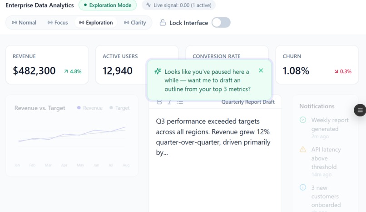Open the round hamburger menu button
Image resolution: width=366 pixels, height=212 pixels.
(x=360, y=110)
